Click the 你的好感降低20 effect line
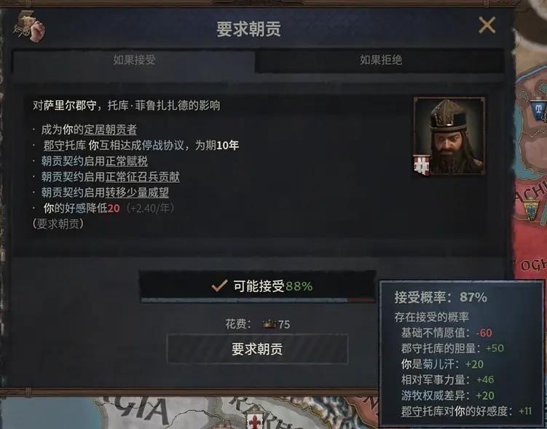The image size is (547, 429). click(82, 208)
